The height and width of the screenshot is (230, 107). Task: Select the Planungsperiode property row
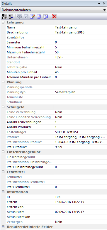56,87
